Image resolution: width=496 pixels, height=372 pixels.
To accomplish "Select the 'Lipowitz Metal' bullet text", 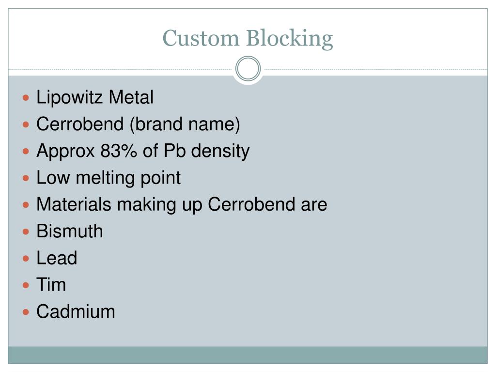I will [x=95, y=98].
